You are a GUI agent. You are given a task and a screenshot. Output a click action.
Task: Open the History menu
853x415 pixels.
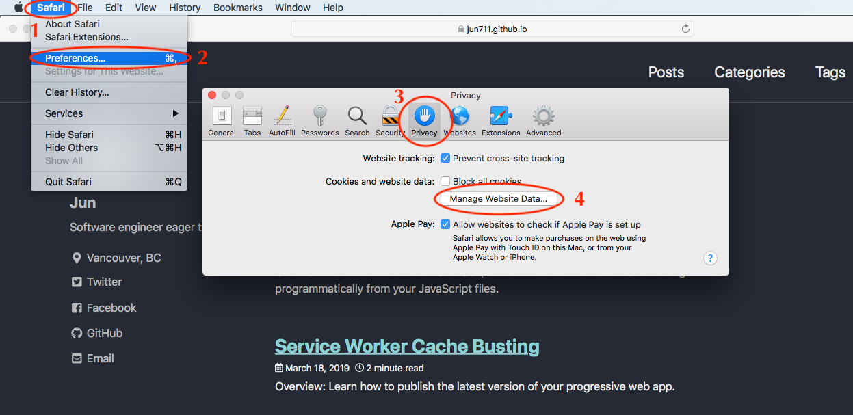coord(185,8)
